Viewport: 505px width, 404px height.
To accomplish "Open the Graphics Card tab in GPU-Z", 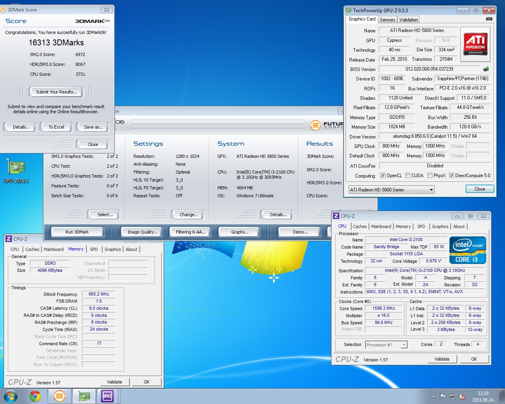I will (x=362, y=19).
